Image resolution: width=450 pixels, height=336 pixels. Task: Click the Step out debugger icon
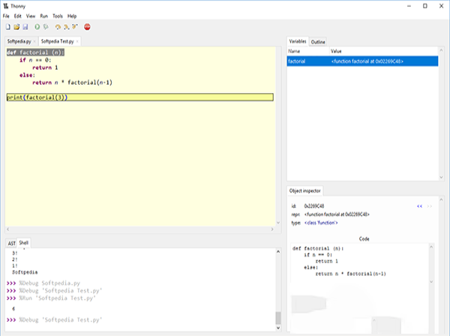[74, 26]
